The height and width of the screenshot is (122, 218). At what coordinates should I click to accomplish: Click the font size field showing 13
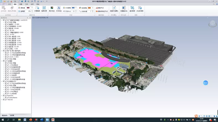(x=73, y=11)
